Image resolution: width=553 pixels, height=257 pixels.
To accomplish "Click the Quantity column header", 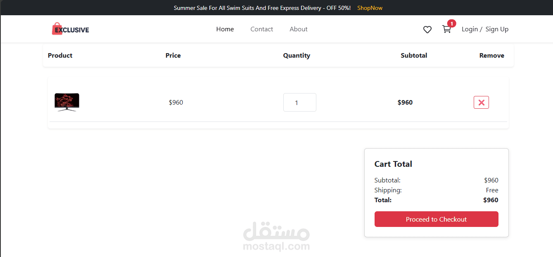I will click(x=297, y=56).
